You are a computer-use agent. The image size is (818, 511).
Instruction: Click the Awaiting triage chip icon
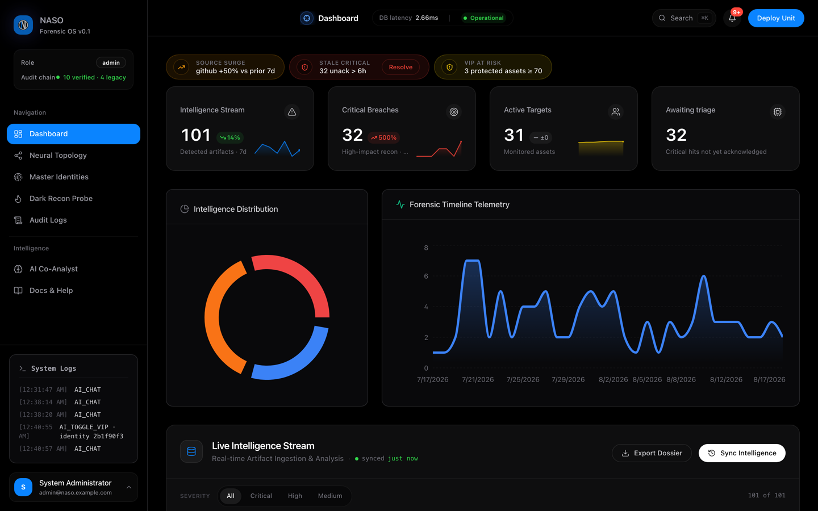778,112
